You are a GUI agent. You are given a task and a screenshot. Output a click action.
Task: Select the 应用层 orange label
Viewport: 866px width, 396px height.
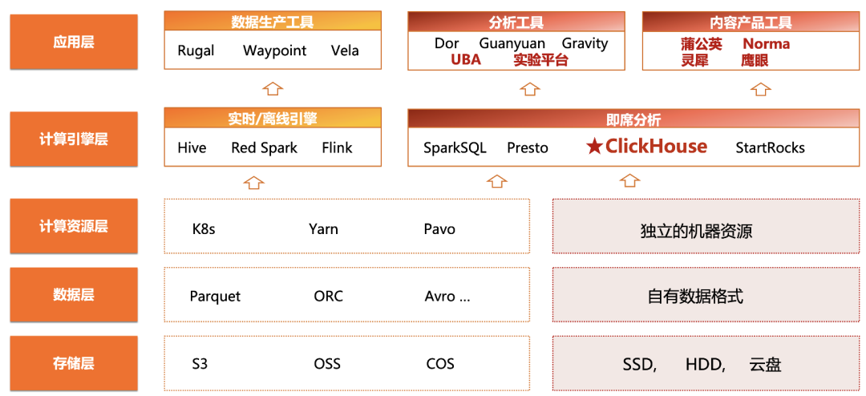click(74, 42)
